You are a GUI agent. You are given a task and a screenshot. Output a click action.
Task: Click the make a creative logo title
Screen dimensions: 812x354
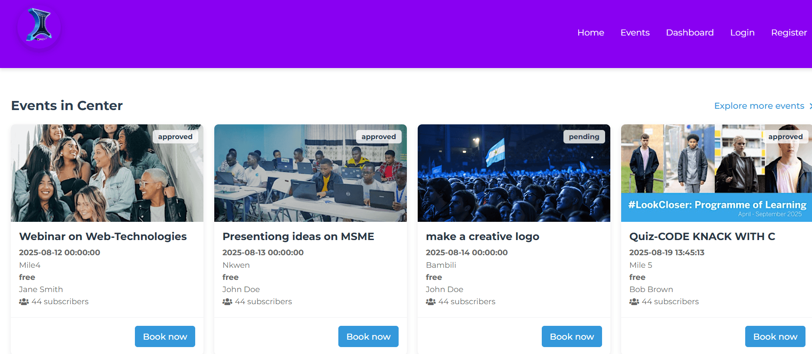tap(482, 236)
